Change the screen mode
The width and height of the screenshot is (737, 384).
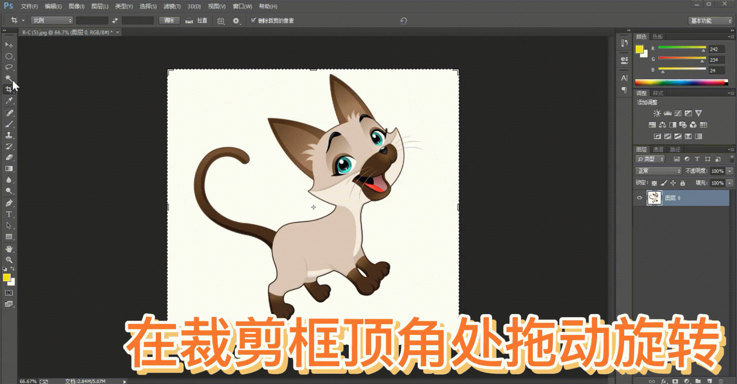[x=9, y=304]
